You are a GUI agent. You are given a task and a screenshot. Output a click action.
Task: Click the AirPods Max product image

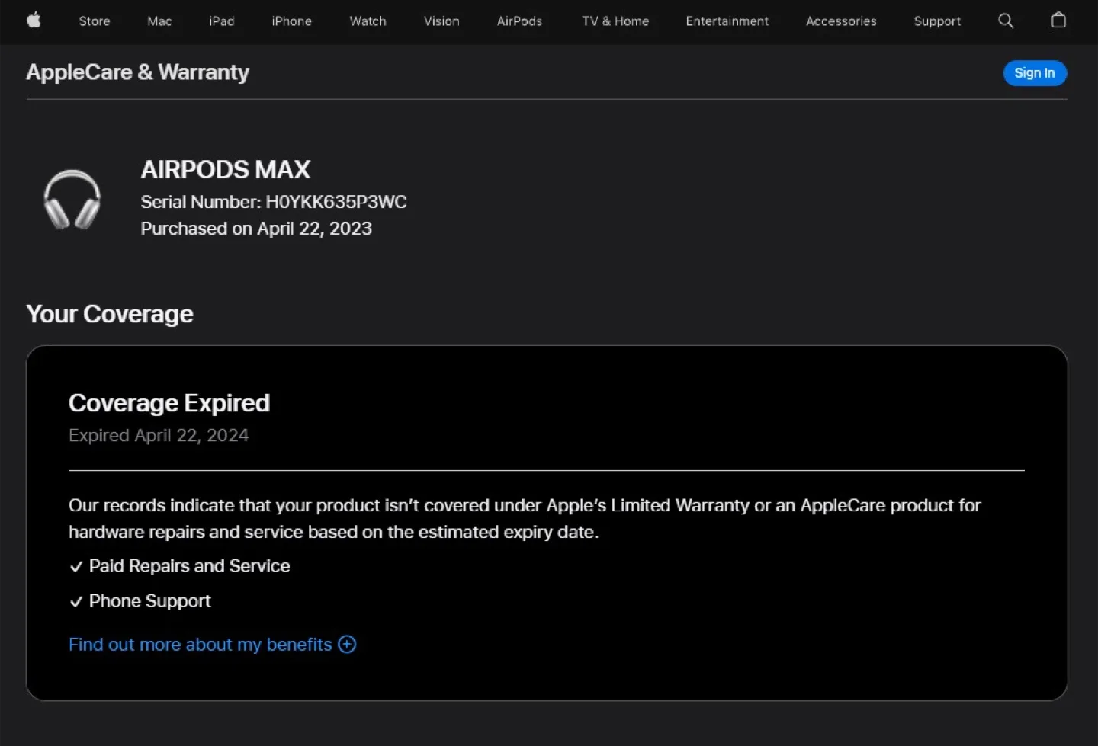73,199
